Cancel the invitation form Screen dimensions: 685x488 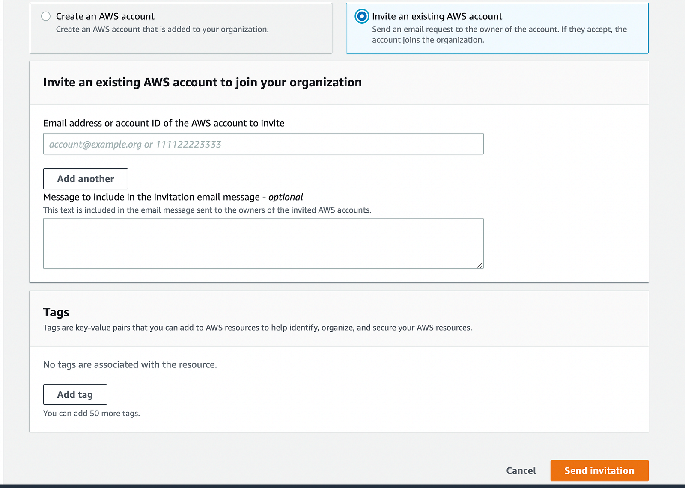(x=521, y=470)
